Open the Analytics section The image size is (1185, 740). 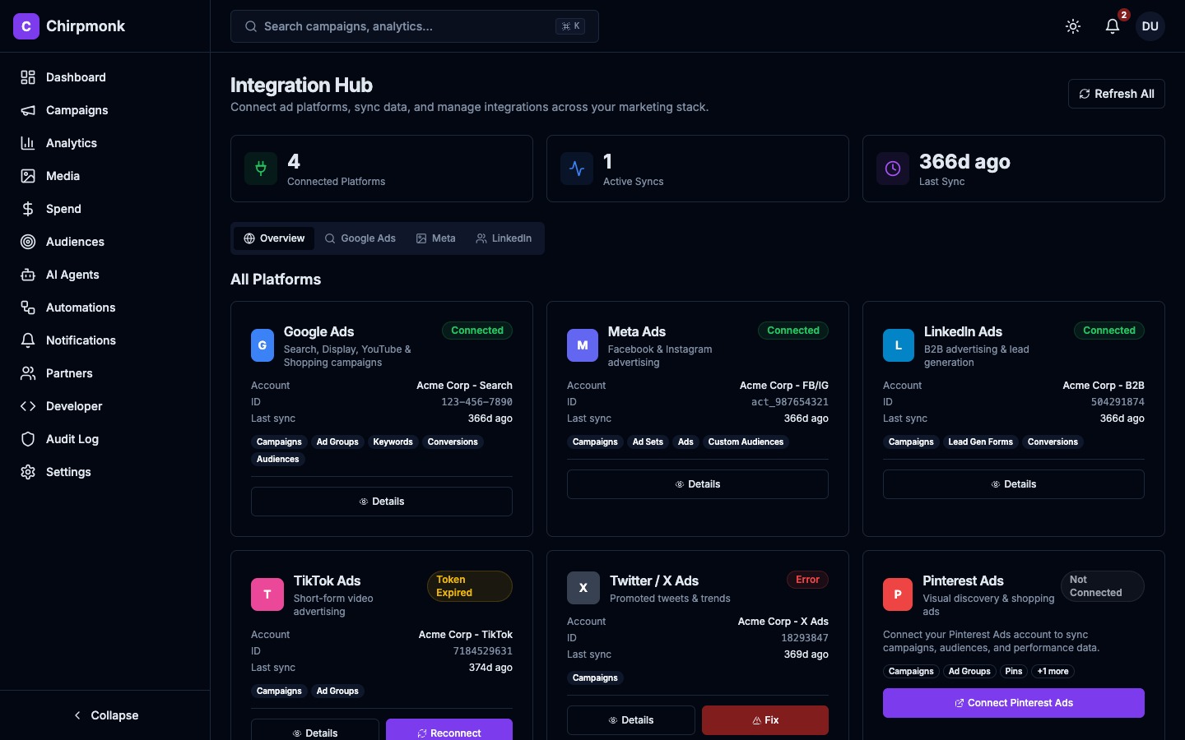coord(27,143)
